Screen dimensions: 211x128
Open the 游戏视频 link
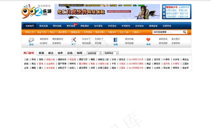click(163, 43)
